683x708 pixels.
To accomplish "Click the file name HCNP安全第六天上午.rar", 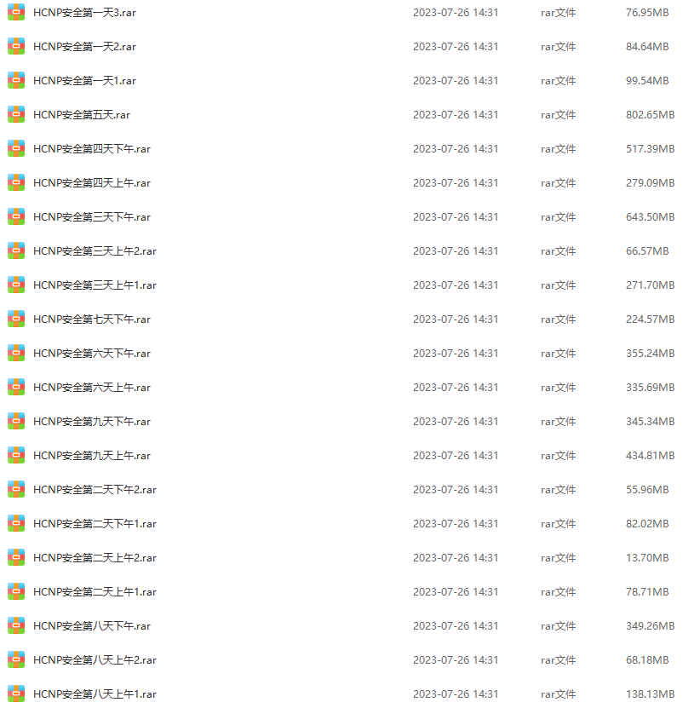I will click(92, 388).
